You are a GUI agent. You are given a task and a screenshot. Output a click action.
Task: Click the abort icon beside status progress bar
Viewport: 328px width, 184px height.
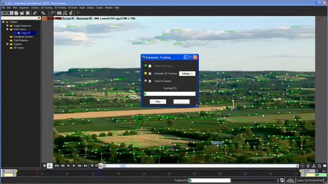[x=282, y=180]
